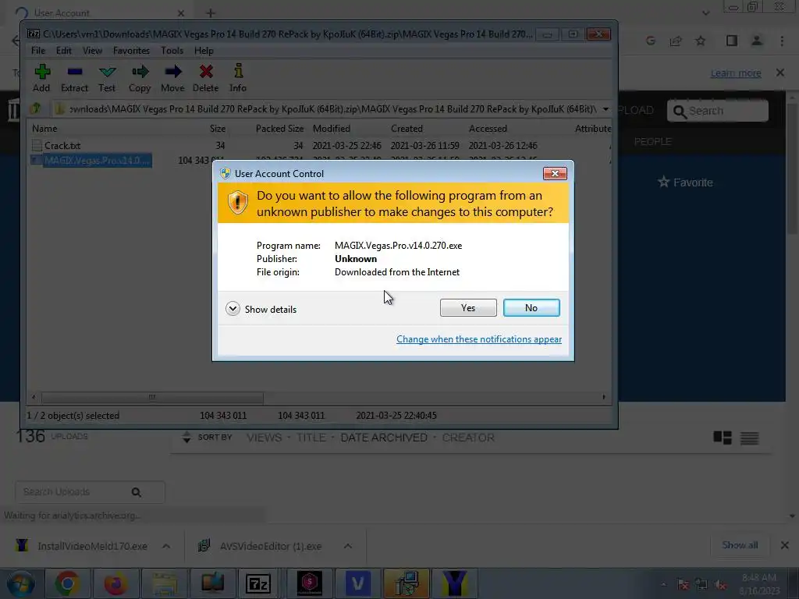Switch to tile view icon on archive page
Viewport: 799px width, 599px height.
pyautogui.click(x=722, y=438)
